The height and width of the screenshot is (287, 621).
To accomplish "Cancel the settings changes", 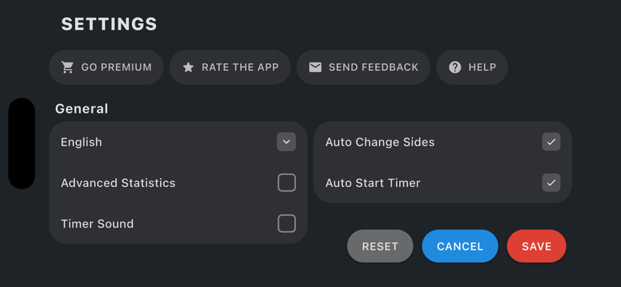I will (460, 246).
